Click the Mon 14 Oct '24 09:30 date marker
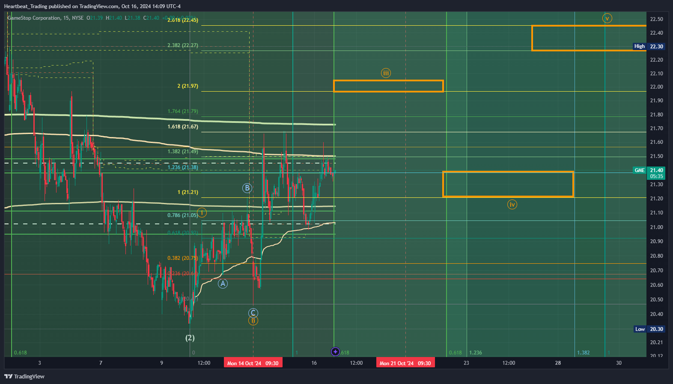673x384 pixels. pyautogui.click(x=253, y=363)
